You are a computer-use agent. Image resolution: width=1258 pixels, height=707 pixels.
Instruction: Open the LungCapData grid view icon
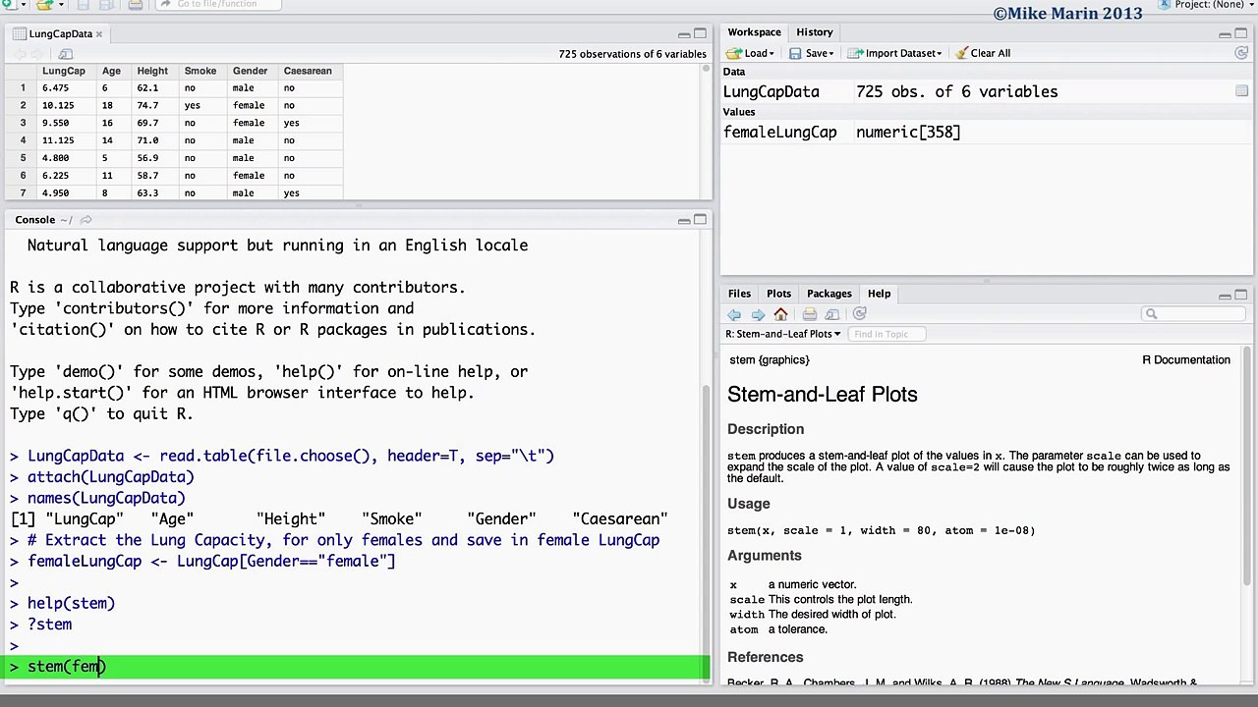pyautogui.click(x=1241, y=91)
